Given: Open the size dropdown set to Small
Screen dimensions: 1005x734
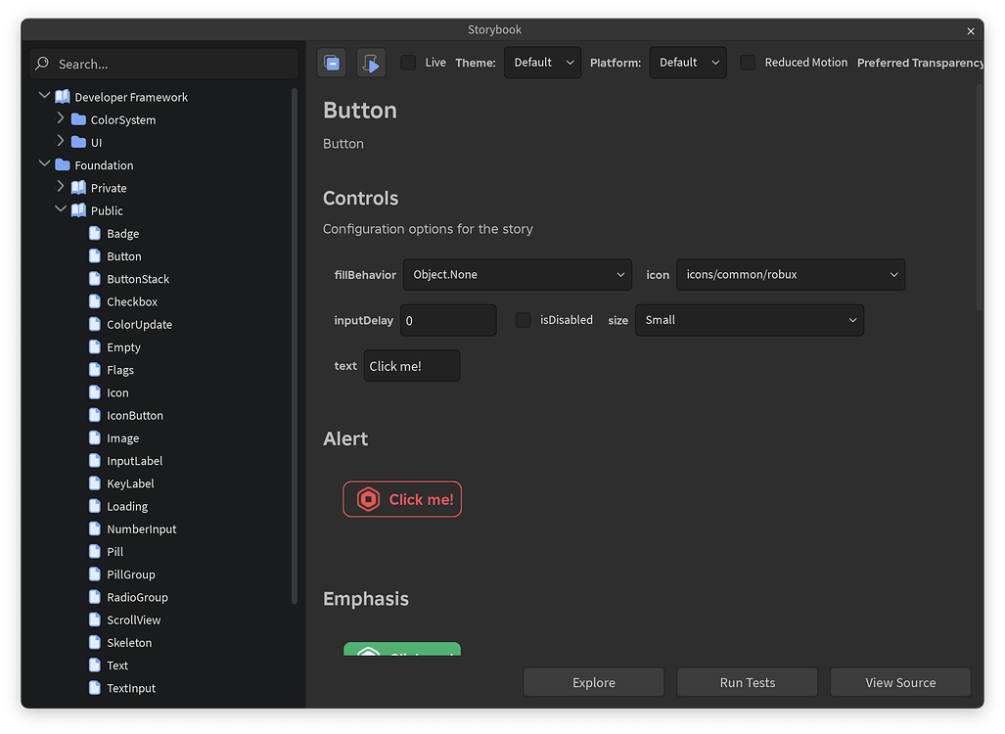Looking at the screenshot, I should (750, 320).
